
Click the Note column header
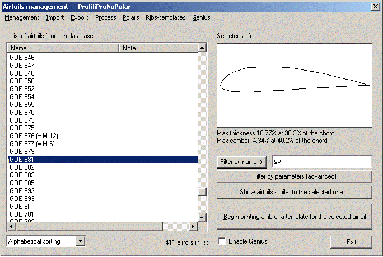click(158, 48)
